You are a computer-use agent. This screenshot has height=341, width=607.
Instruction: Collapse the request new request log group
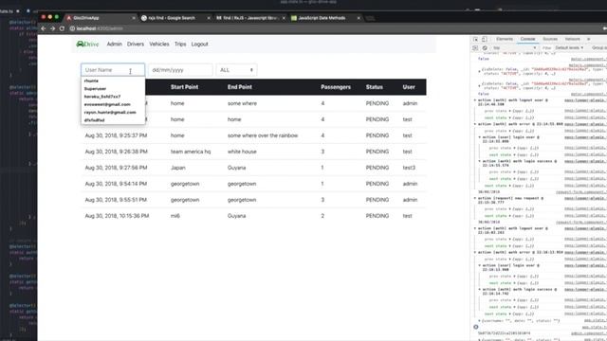pyautogui.click(x=475, y=198)
